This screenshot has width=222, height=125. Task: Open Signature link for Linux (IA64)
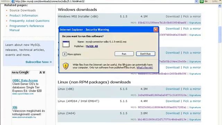(x=195, y=119)
